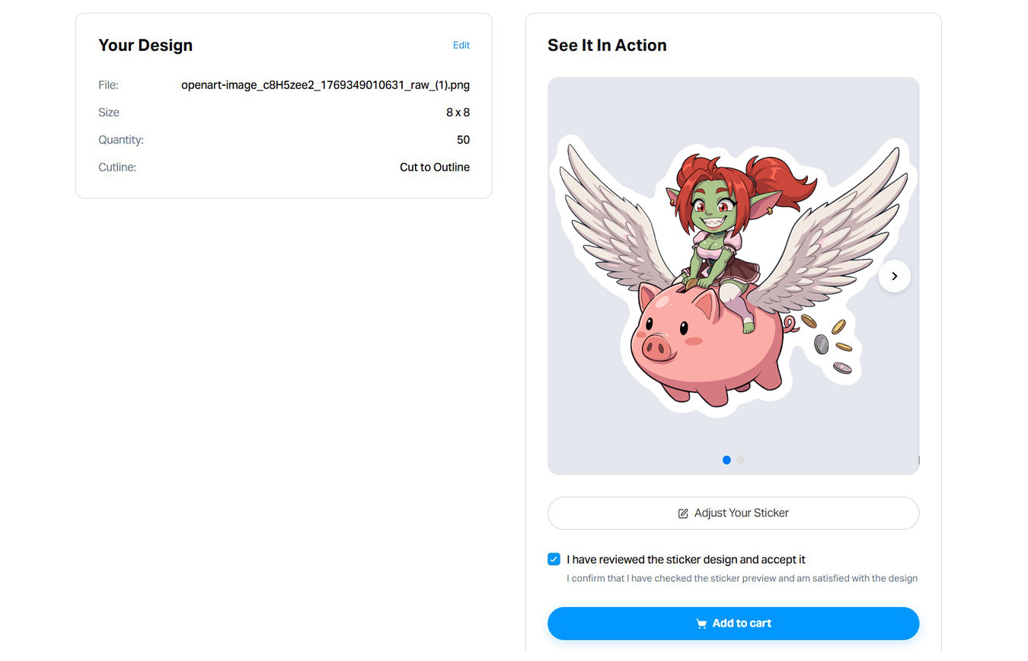Click the Edit link in Your Design
The image size is (1028, 661).
coord(461,46)
